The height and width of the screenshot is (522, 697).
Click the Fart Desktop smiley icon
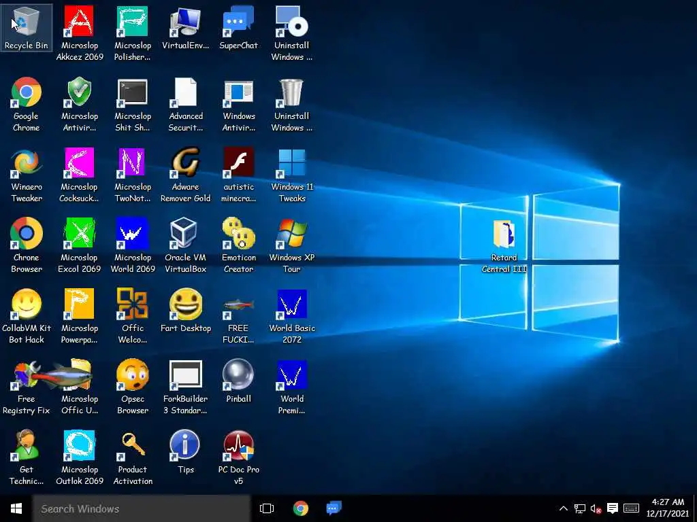click(185, 310)
